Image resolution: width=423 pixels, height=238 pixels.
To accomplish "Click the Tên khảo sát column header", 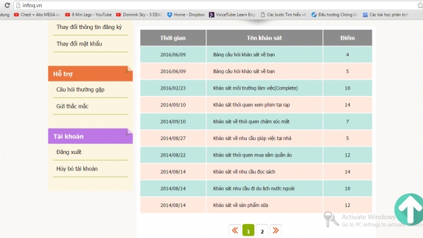I will coord(265,38).
